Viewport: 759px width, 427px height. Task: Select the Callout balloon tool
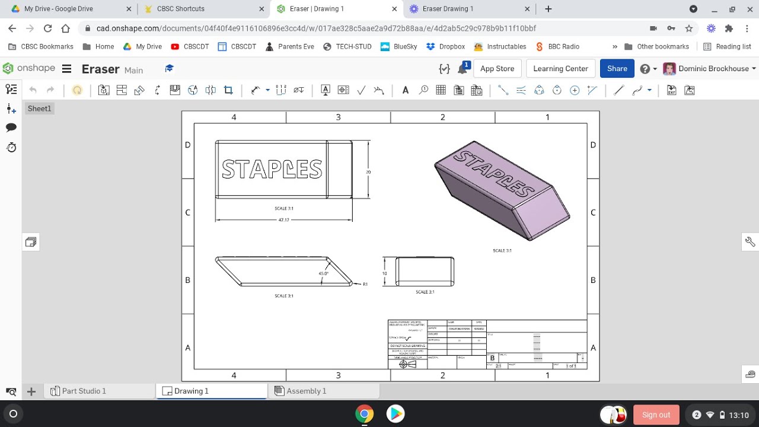tap(423, 90)
